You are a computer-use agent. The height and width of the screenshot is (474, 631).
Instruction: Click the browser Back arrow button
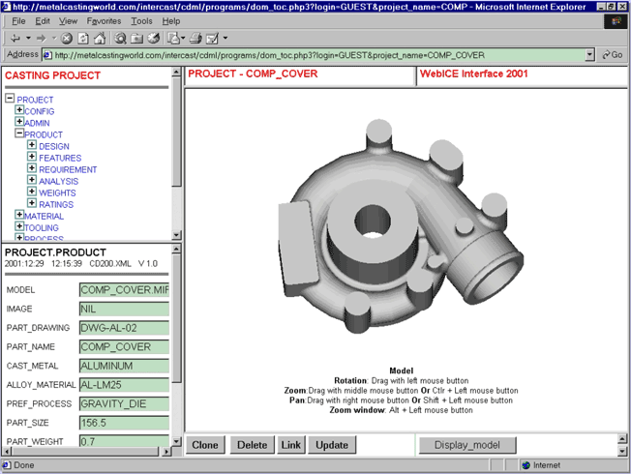pyautogui.click(x=16, y=39)
